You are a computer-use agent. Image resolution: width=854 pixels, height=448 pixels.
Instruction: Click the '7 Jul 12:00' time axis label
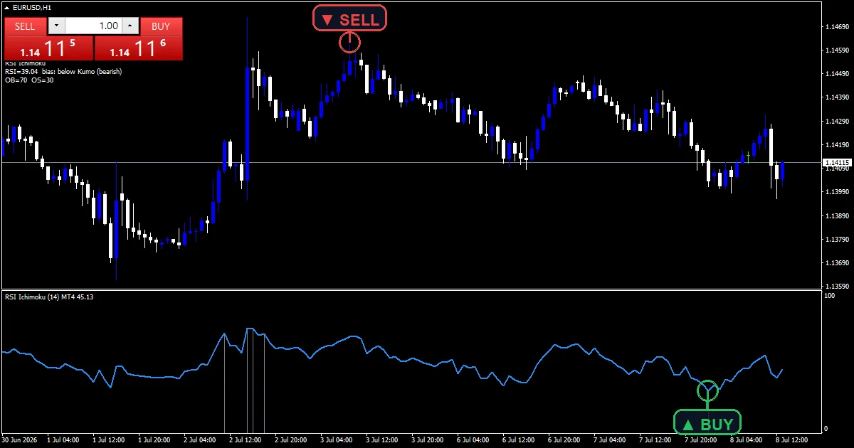pyautogui.click(x=657, y=440)
